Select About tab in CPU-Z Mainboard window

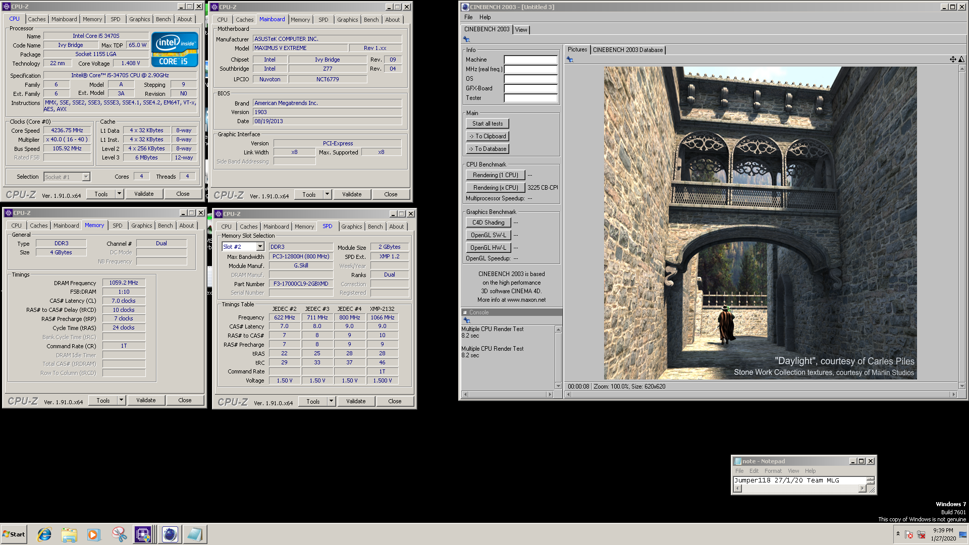tap(393, 20)
